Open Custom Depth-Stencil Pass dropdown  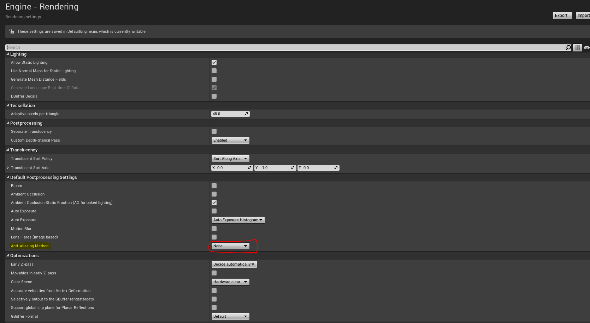coord(230,140)
